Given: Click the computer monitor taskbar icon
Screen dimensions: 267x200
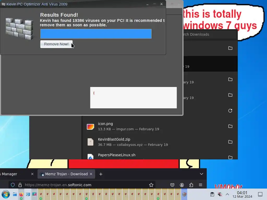Looking at the screenshot, I should 28,194.
